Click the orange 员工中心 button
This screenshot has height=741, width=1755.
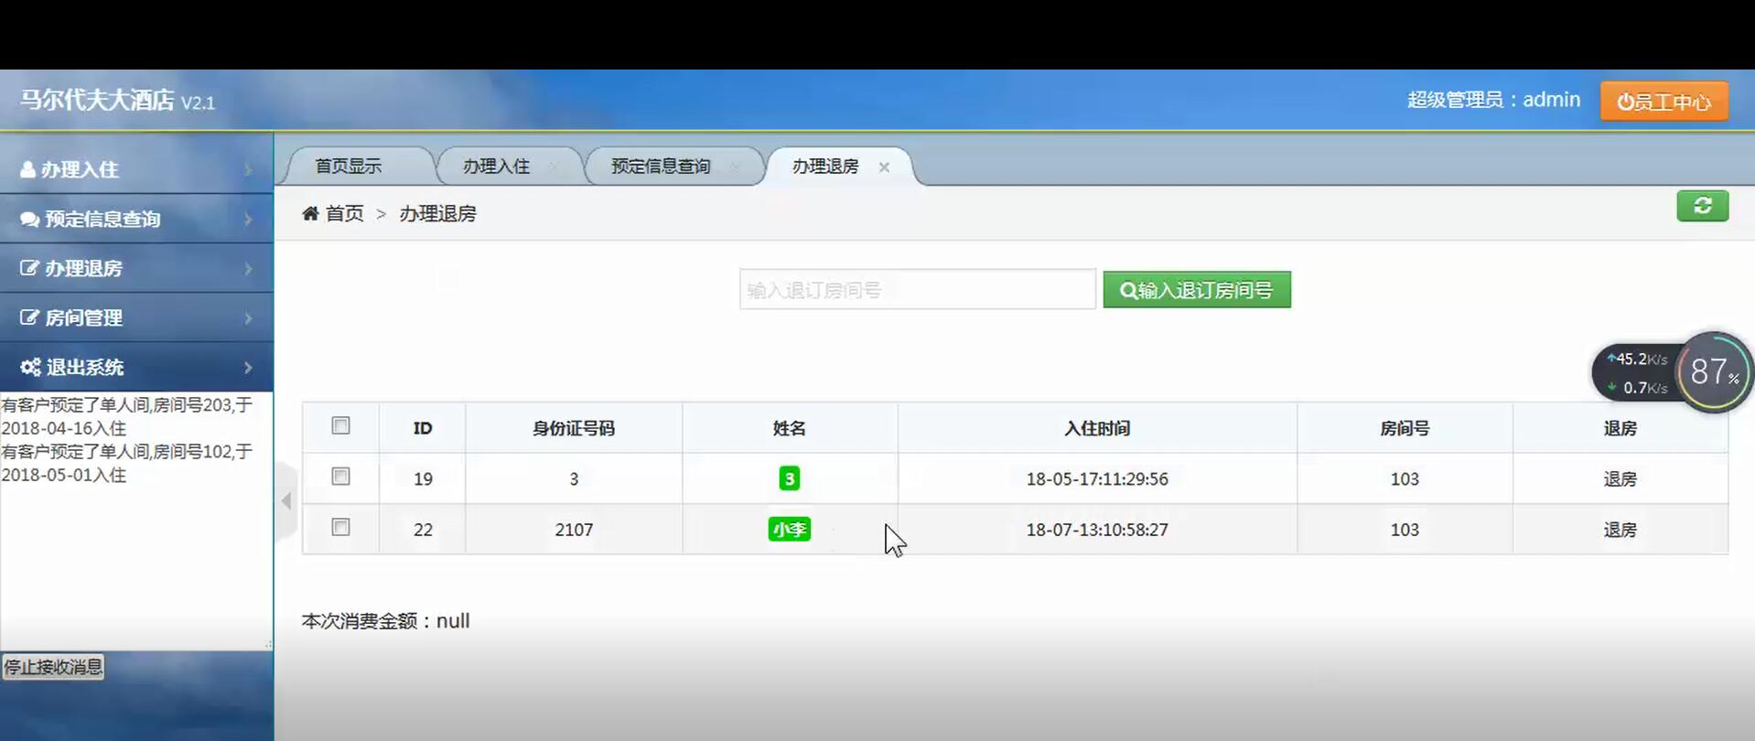tap(1663, 101)
